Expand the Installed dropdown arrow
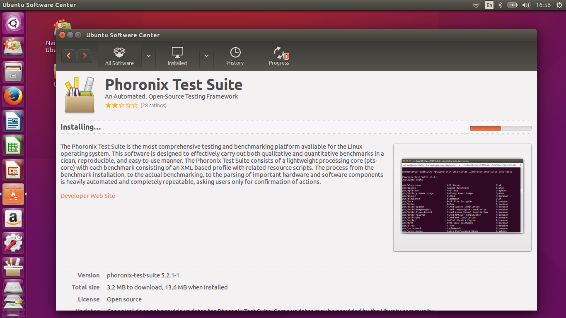 coord(206,56)
